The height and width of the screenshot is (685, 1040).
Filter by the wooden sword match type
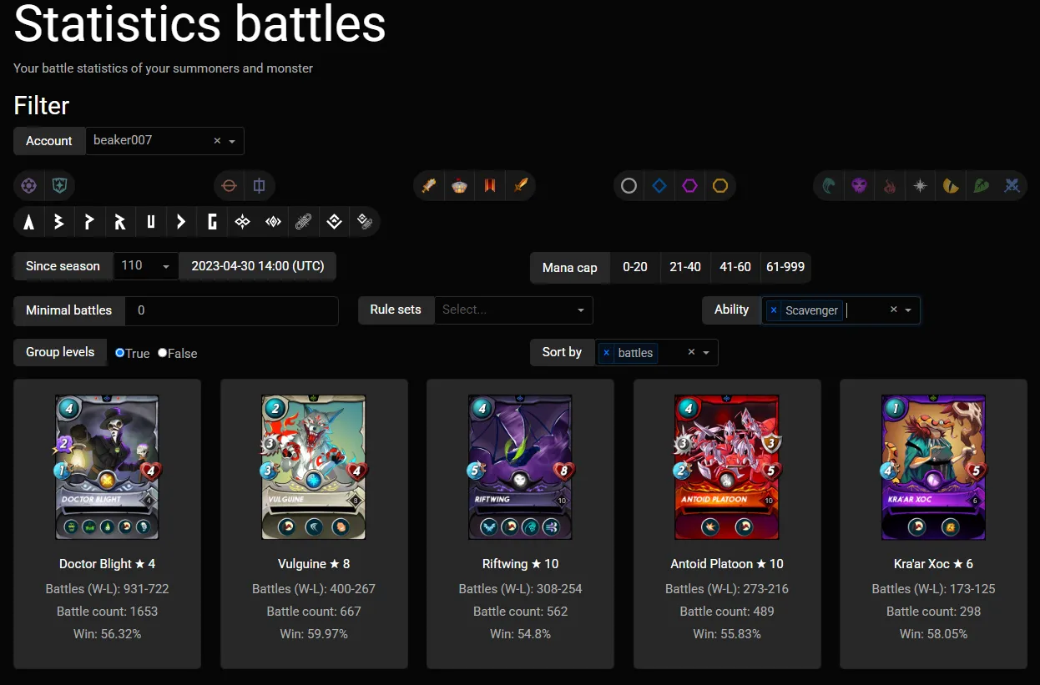[x=429, y=185]
